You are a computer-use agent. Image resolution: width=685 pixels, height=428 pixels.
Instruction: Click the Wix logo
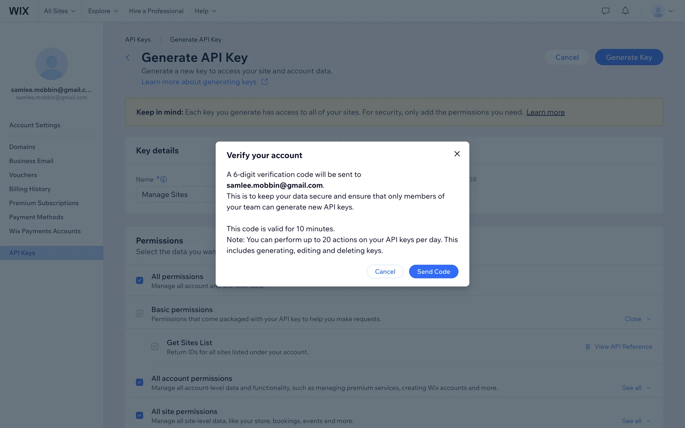pyautogui.click(x=19, y=11)
